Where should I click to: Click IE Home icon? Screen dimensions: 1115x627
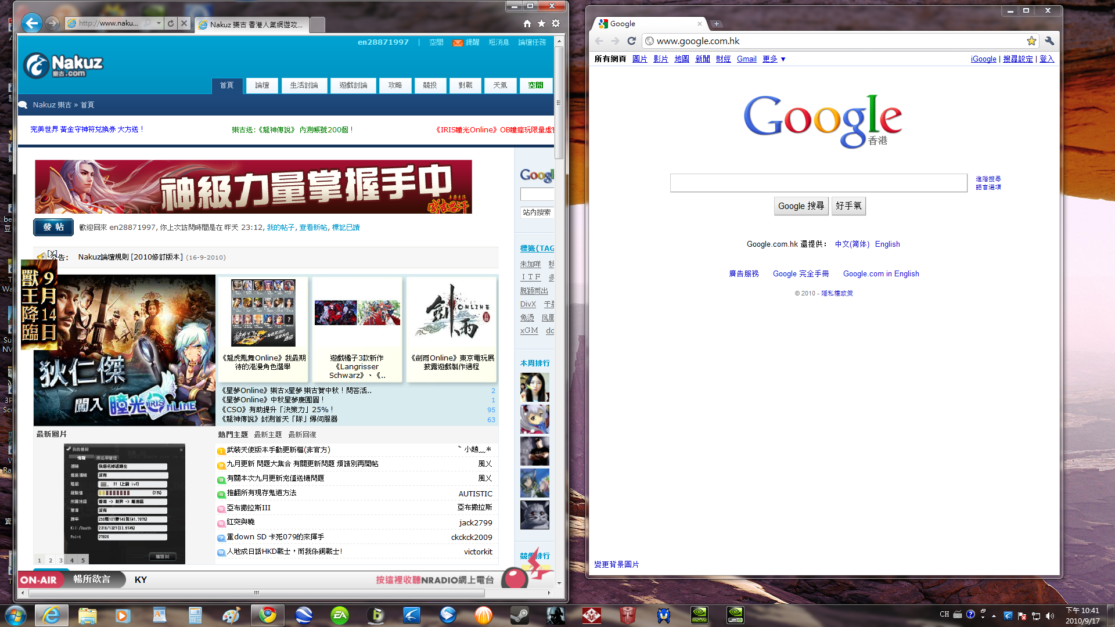click(x=527, y=23)
